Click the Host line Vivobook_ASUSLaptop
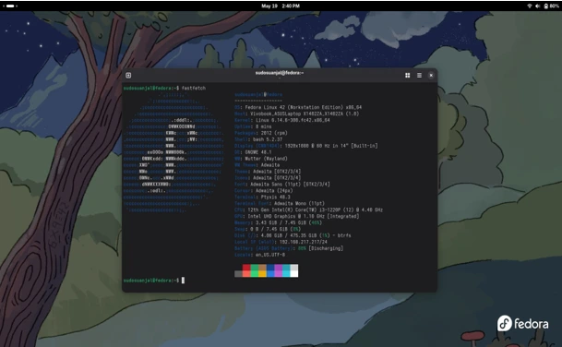Screen dimensions: 562x347 (297, 114)
